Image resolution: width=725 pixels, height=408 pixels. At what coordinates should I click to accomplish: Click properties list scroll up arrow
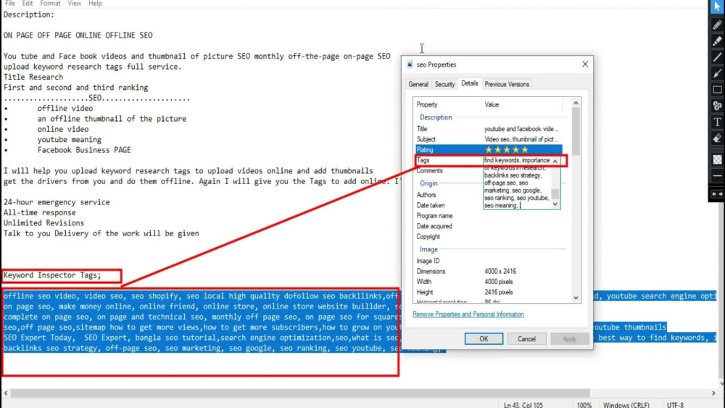click(x=576, y=103)
